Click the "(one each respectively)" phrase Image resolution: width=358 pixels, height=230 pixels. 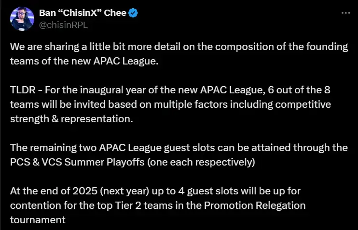pos(201,162)
